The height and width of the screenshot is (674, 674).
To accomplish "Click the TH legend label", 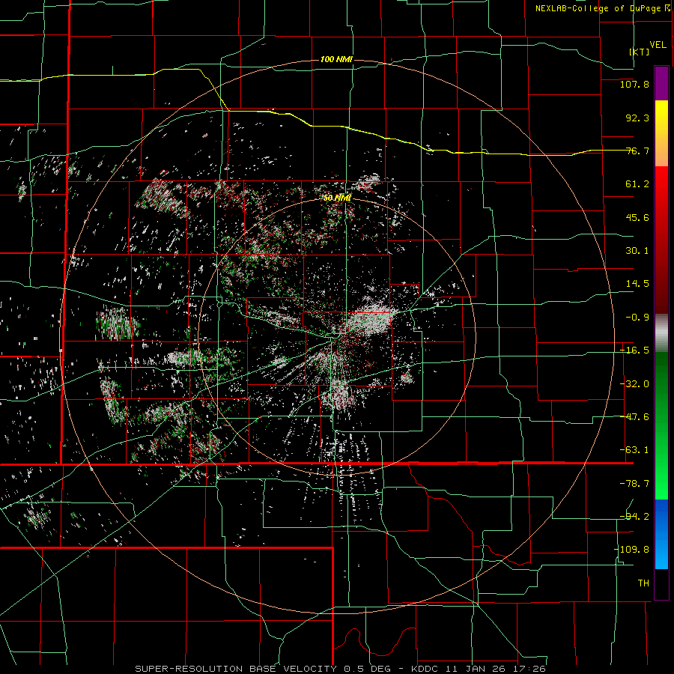I will [x=643, y=583].
